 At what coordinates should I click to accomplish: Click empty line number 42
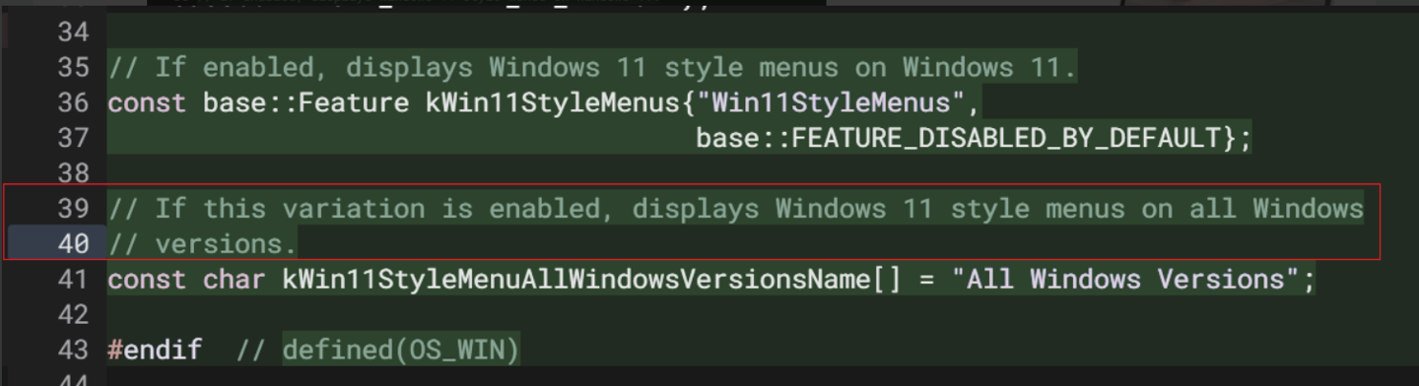click(x=73, y=314)
